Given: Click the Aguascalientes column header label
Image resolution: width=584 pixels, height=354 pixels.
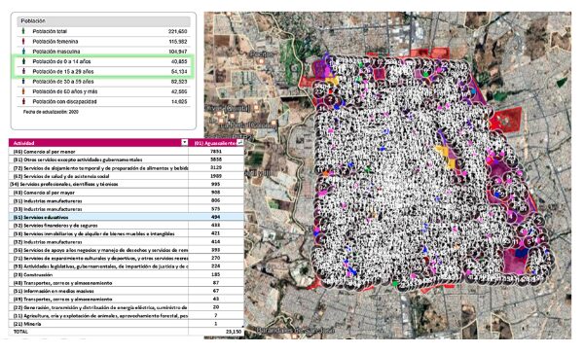Looking at the screenshot, I should tap(215, 143).
